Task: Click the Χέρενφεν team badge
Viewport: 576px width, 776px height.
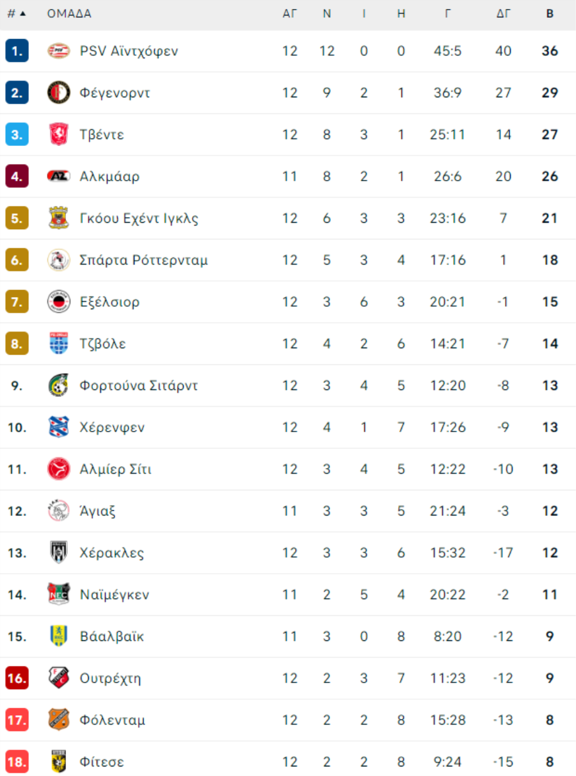Action: (x=58, y=427)
